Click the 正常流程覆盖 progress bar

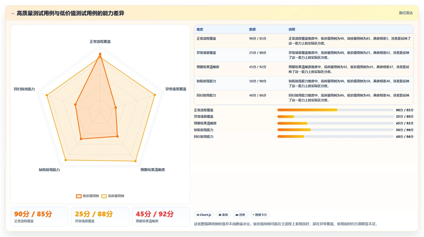(x=335, y=110)
